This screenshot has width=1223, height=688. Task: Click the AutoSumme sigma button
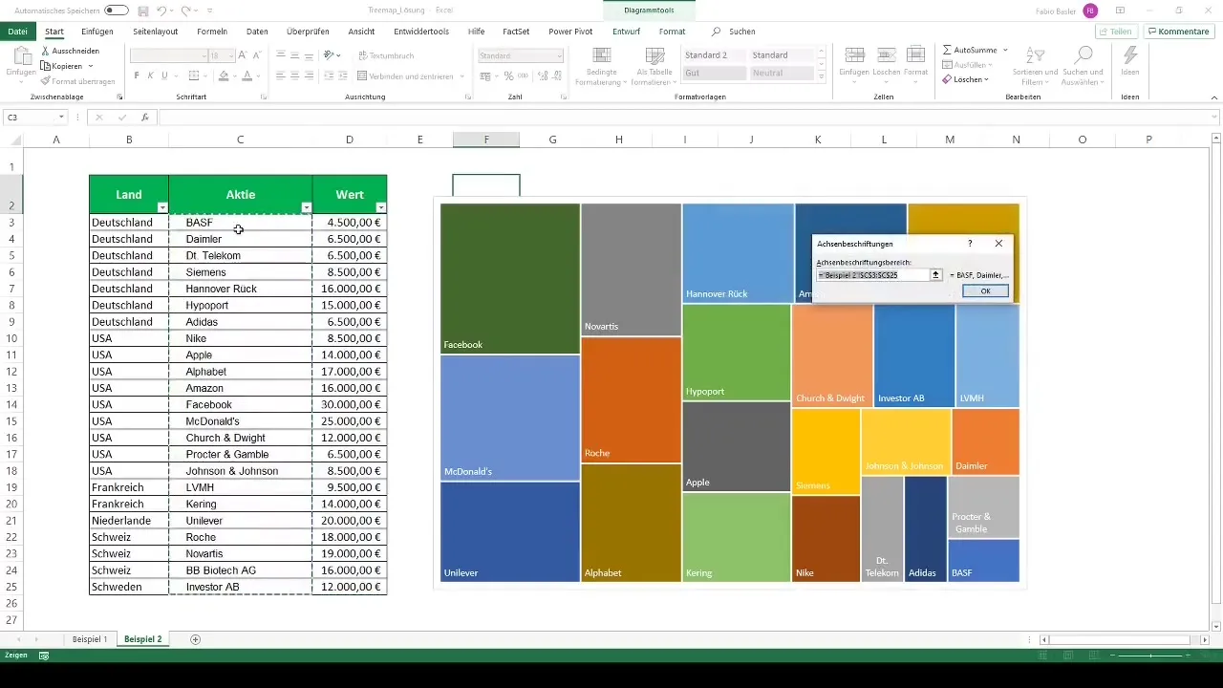pos(971,50)
